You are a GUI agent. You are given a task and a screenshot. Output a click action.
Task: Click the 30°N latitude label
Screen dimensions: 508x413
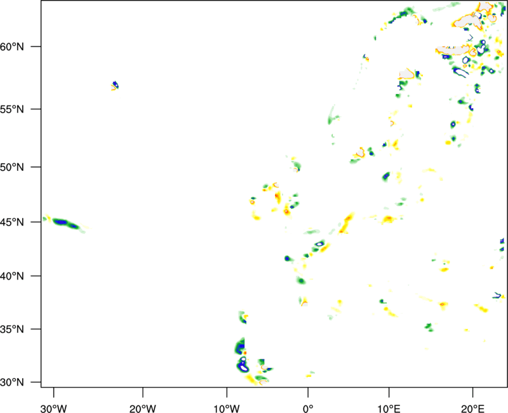click(12, 383)
